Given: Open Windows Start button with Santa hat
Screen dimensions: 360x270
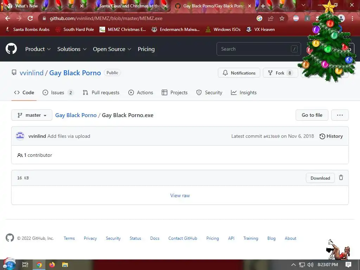Looking at the screenshot, I should tap(9, 264).
